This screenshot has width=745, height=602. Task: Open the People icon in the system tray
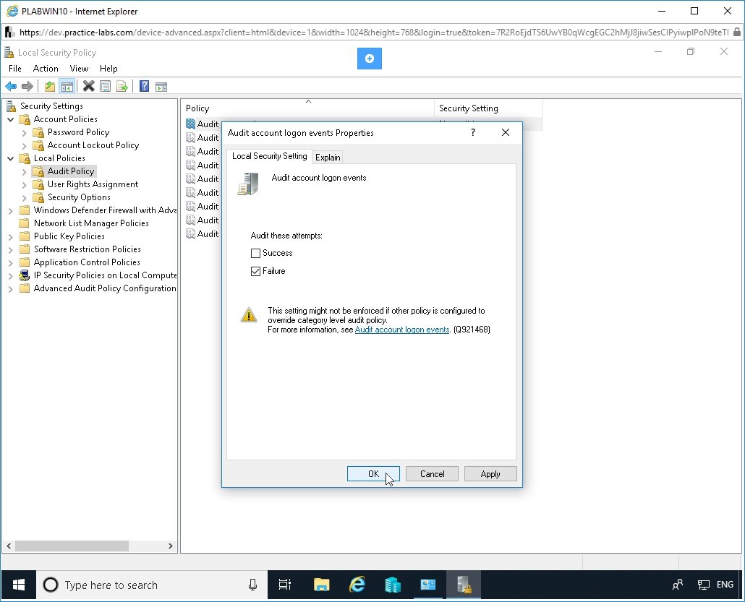coord(678,585)
